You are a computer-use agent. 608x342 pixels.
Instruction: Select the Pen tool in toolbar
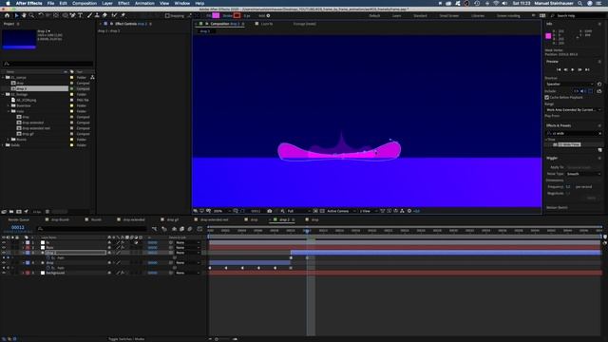[72, 15]
